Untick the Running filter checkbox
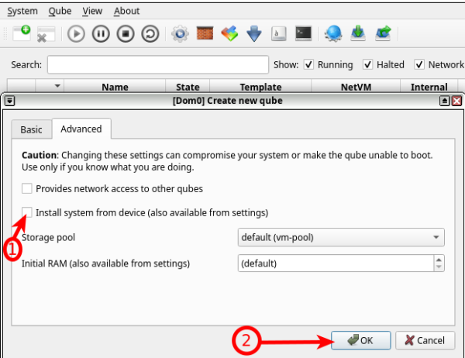The image size is (465, 358). [x=308, y=64]
